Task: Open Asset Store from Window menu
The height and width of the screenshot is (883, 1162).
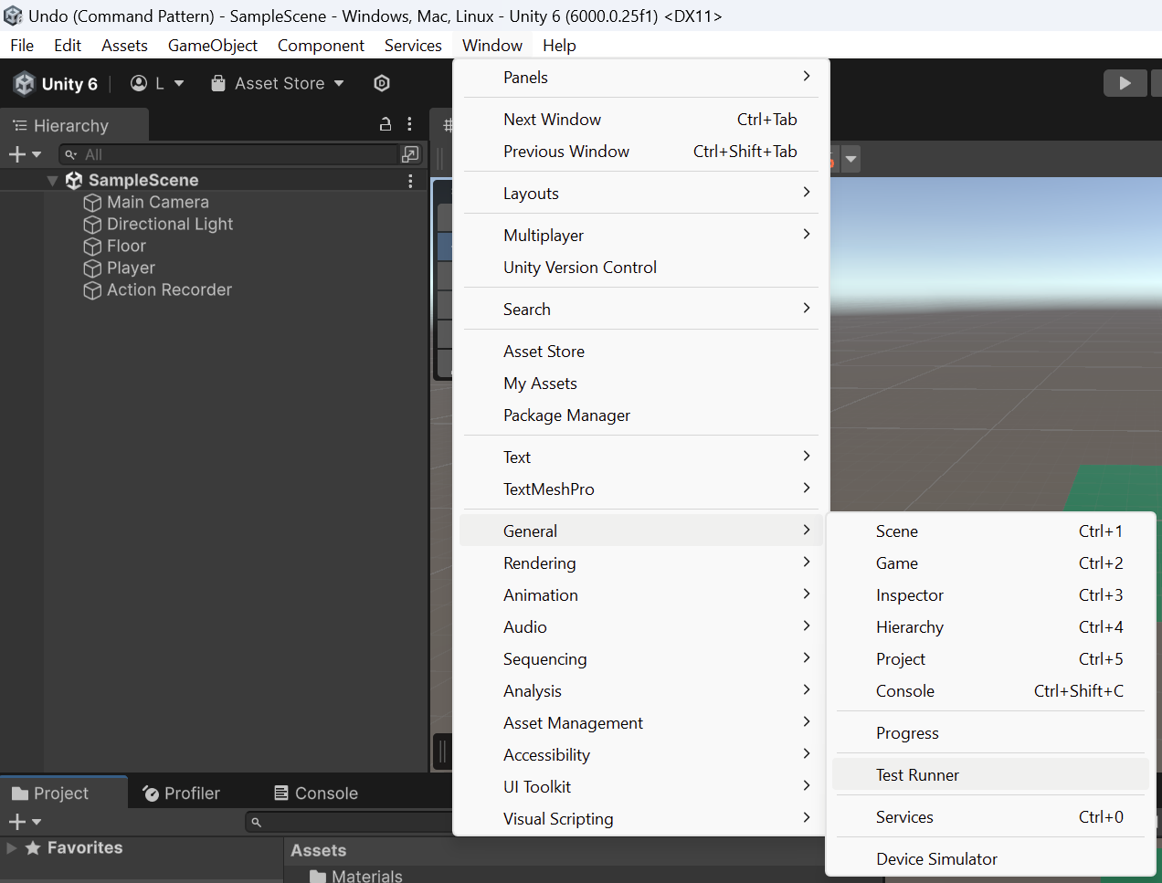Action: click(641, 352)
